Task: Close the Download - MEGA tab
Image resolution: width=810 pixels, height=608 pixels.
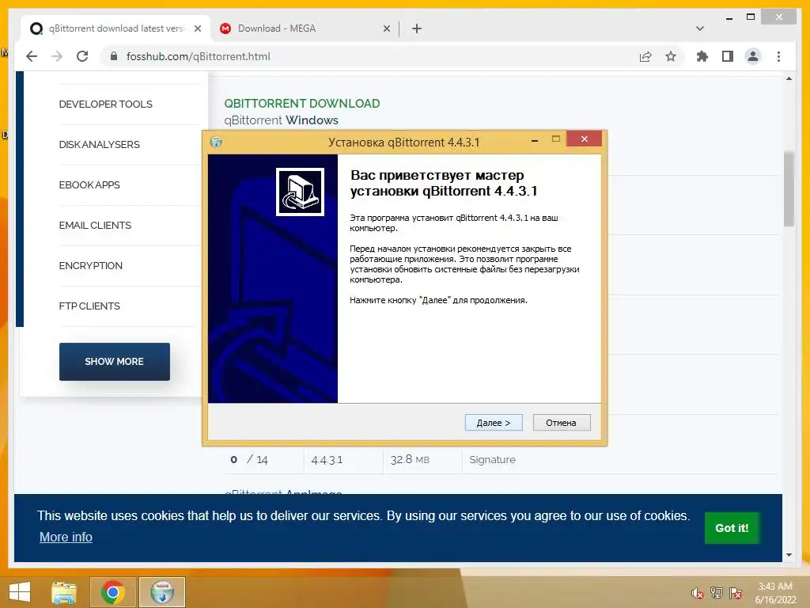Action: pyautogui.click(x=386, y=28)
